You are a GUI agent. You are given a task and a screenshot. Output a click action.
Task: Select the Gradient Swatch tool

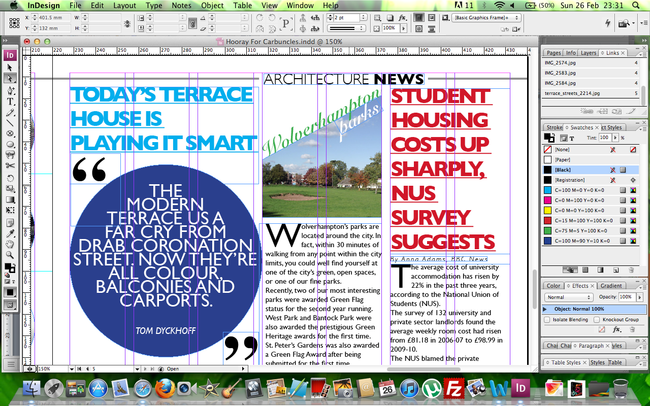point(10,200)
